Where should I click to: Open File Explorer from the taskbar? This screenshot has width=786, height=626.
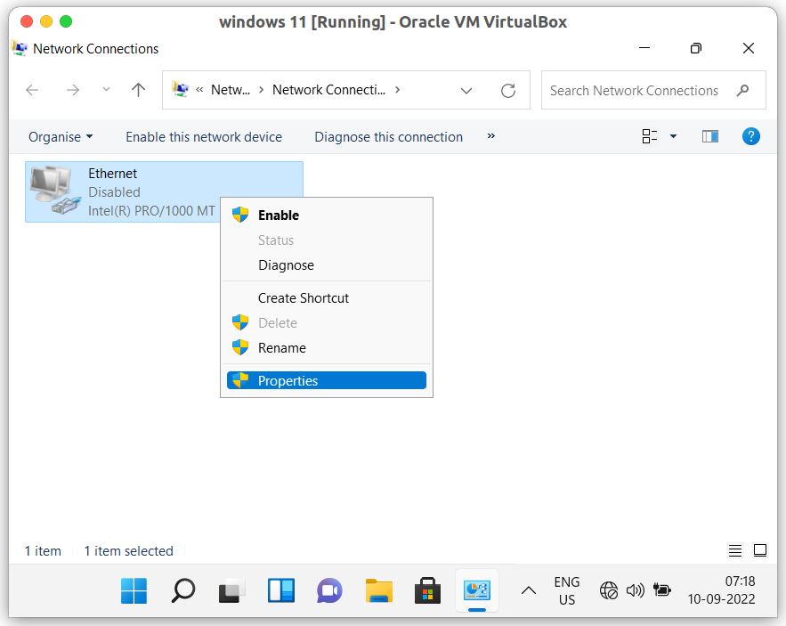pyautogui.click(x=379, y=590)
